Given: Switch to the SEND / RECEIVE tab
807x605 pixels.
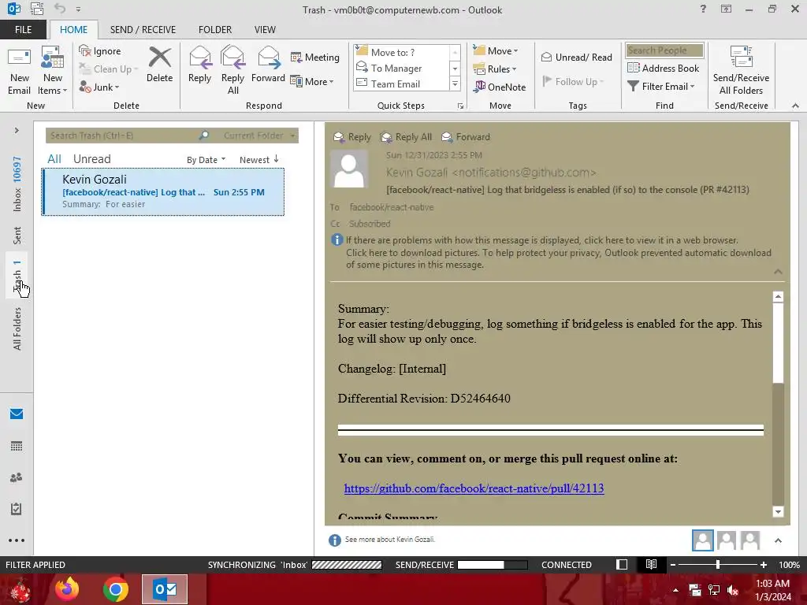Looking at the screenshot, I should pyautogui.click(x=143, y=30).
